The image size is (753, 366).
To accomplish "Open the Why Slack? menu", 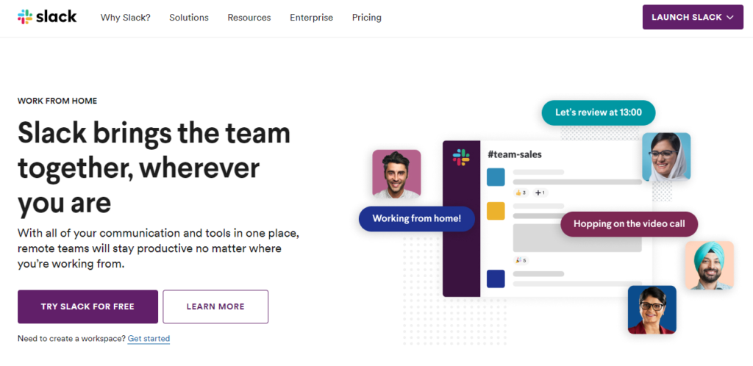I will [125, 18].
